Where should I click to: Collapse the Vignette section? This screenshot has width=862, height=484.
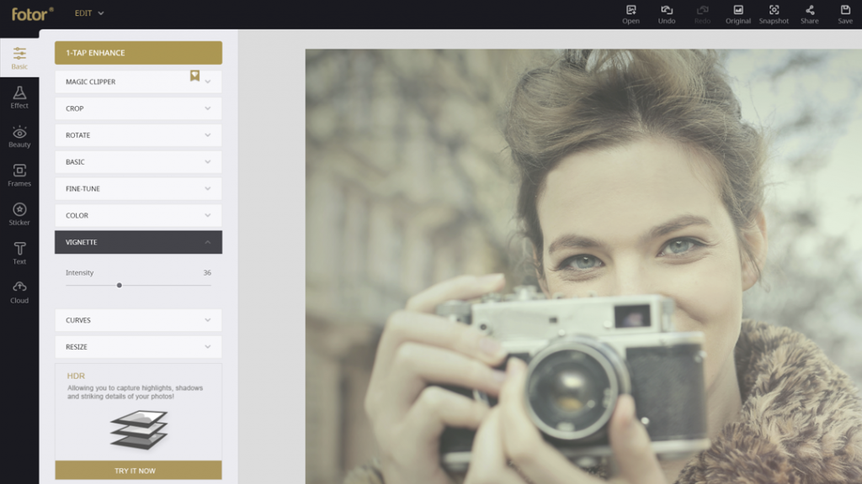[x=138, y=242]
